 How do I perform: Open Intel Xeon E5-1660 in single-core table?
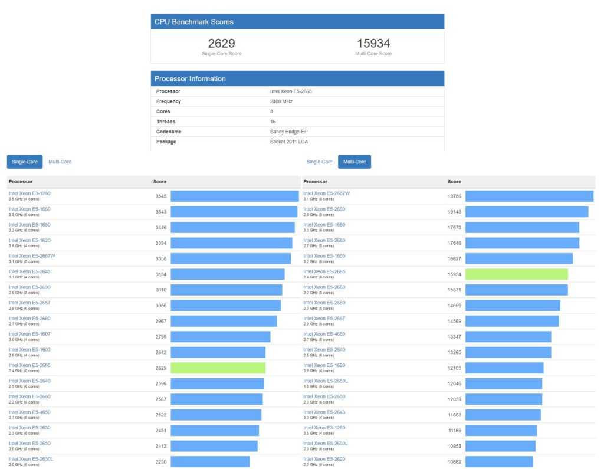click(x=29, y=209)
